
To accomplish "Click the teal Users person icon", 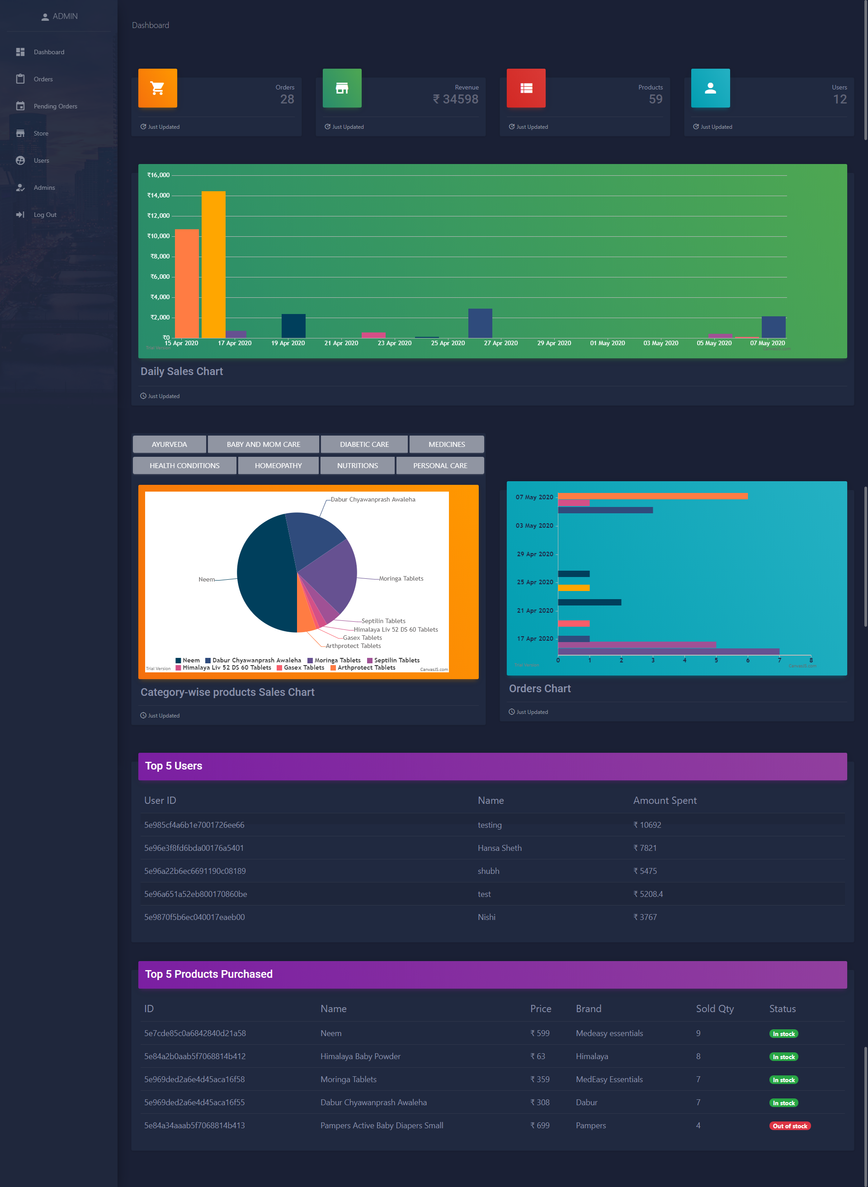I will (x=710, y=88).
